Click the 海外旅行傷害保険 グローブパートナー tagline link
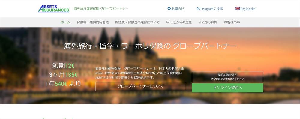Image resolution: width=300 pixels, height=119 pixels. 101,9
